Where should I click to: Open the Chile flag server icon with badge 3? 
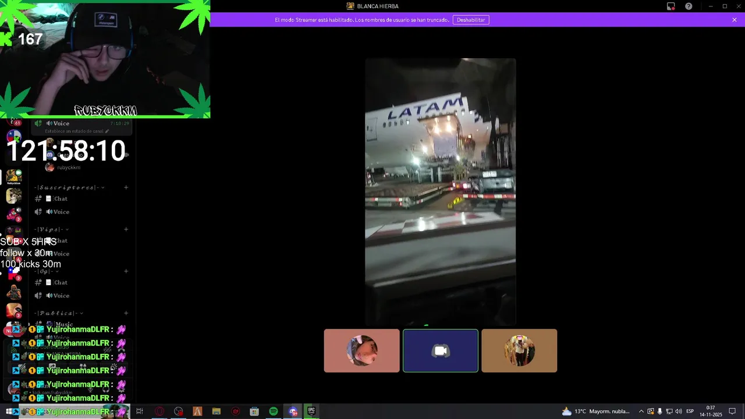[x=14, y=272]
